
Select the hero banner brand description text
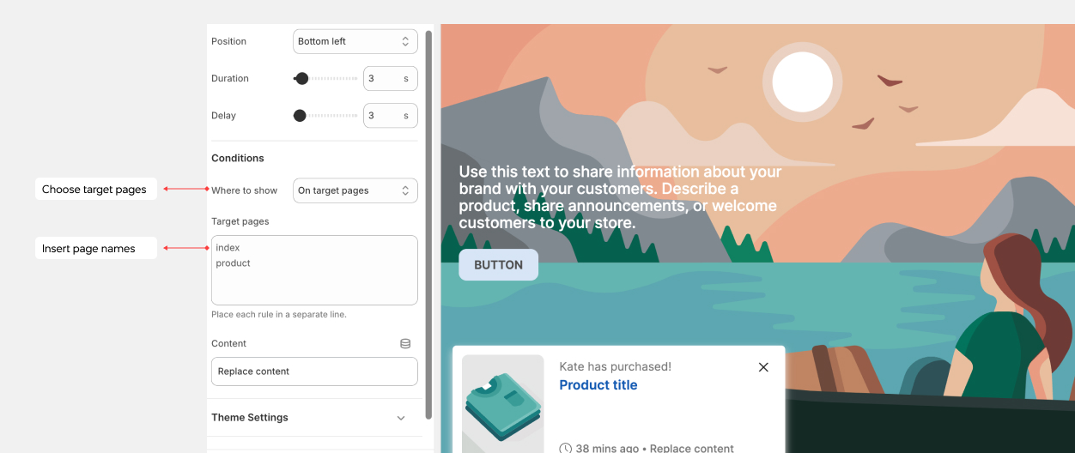click(x=620, y=197)
